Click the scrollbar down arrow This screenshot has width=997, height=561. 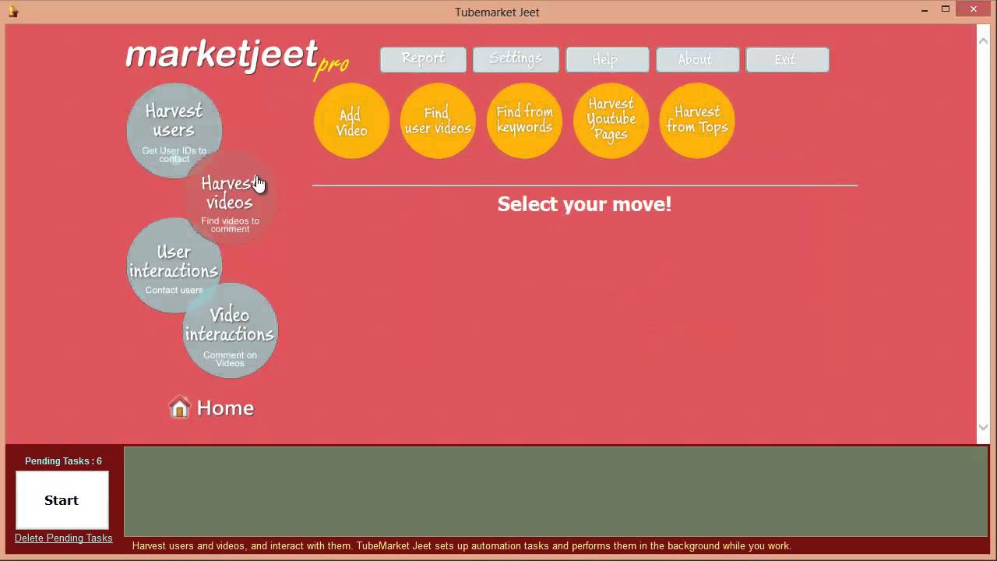[x=983, y=427]
